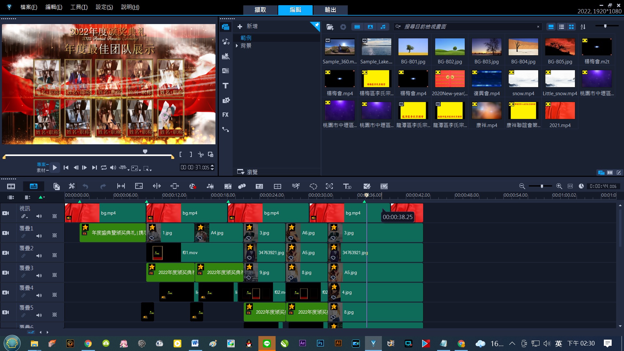The width and height of the screenshot is (624, 351).
Task: Select the 範例 library folder
Action: pyautogui.click(x=246, y=38)
